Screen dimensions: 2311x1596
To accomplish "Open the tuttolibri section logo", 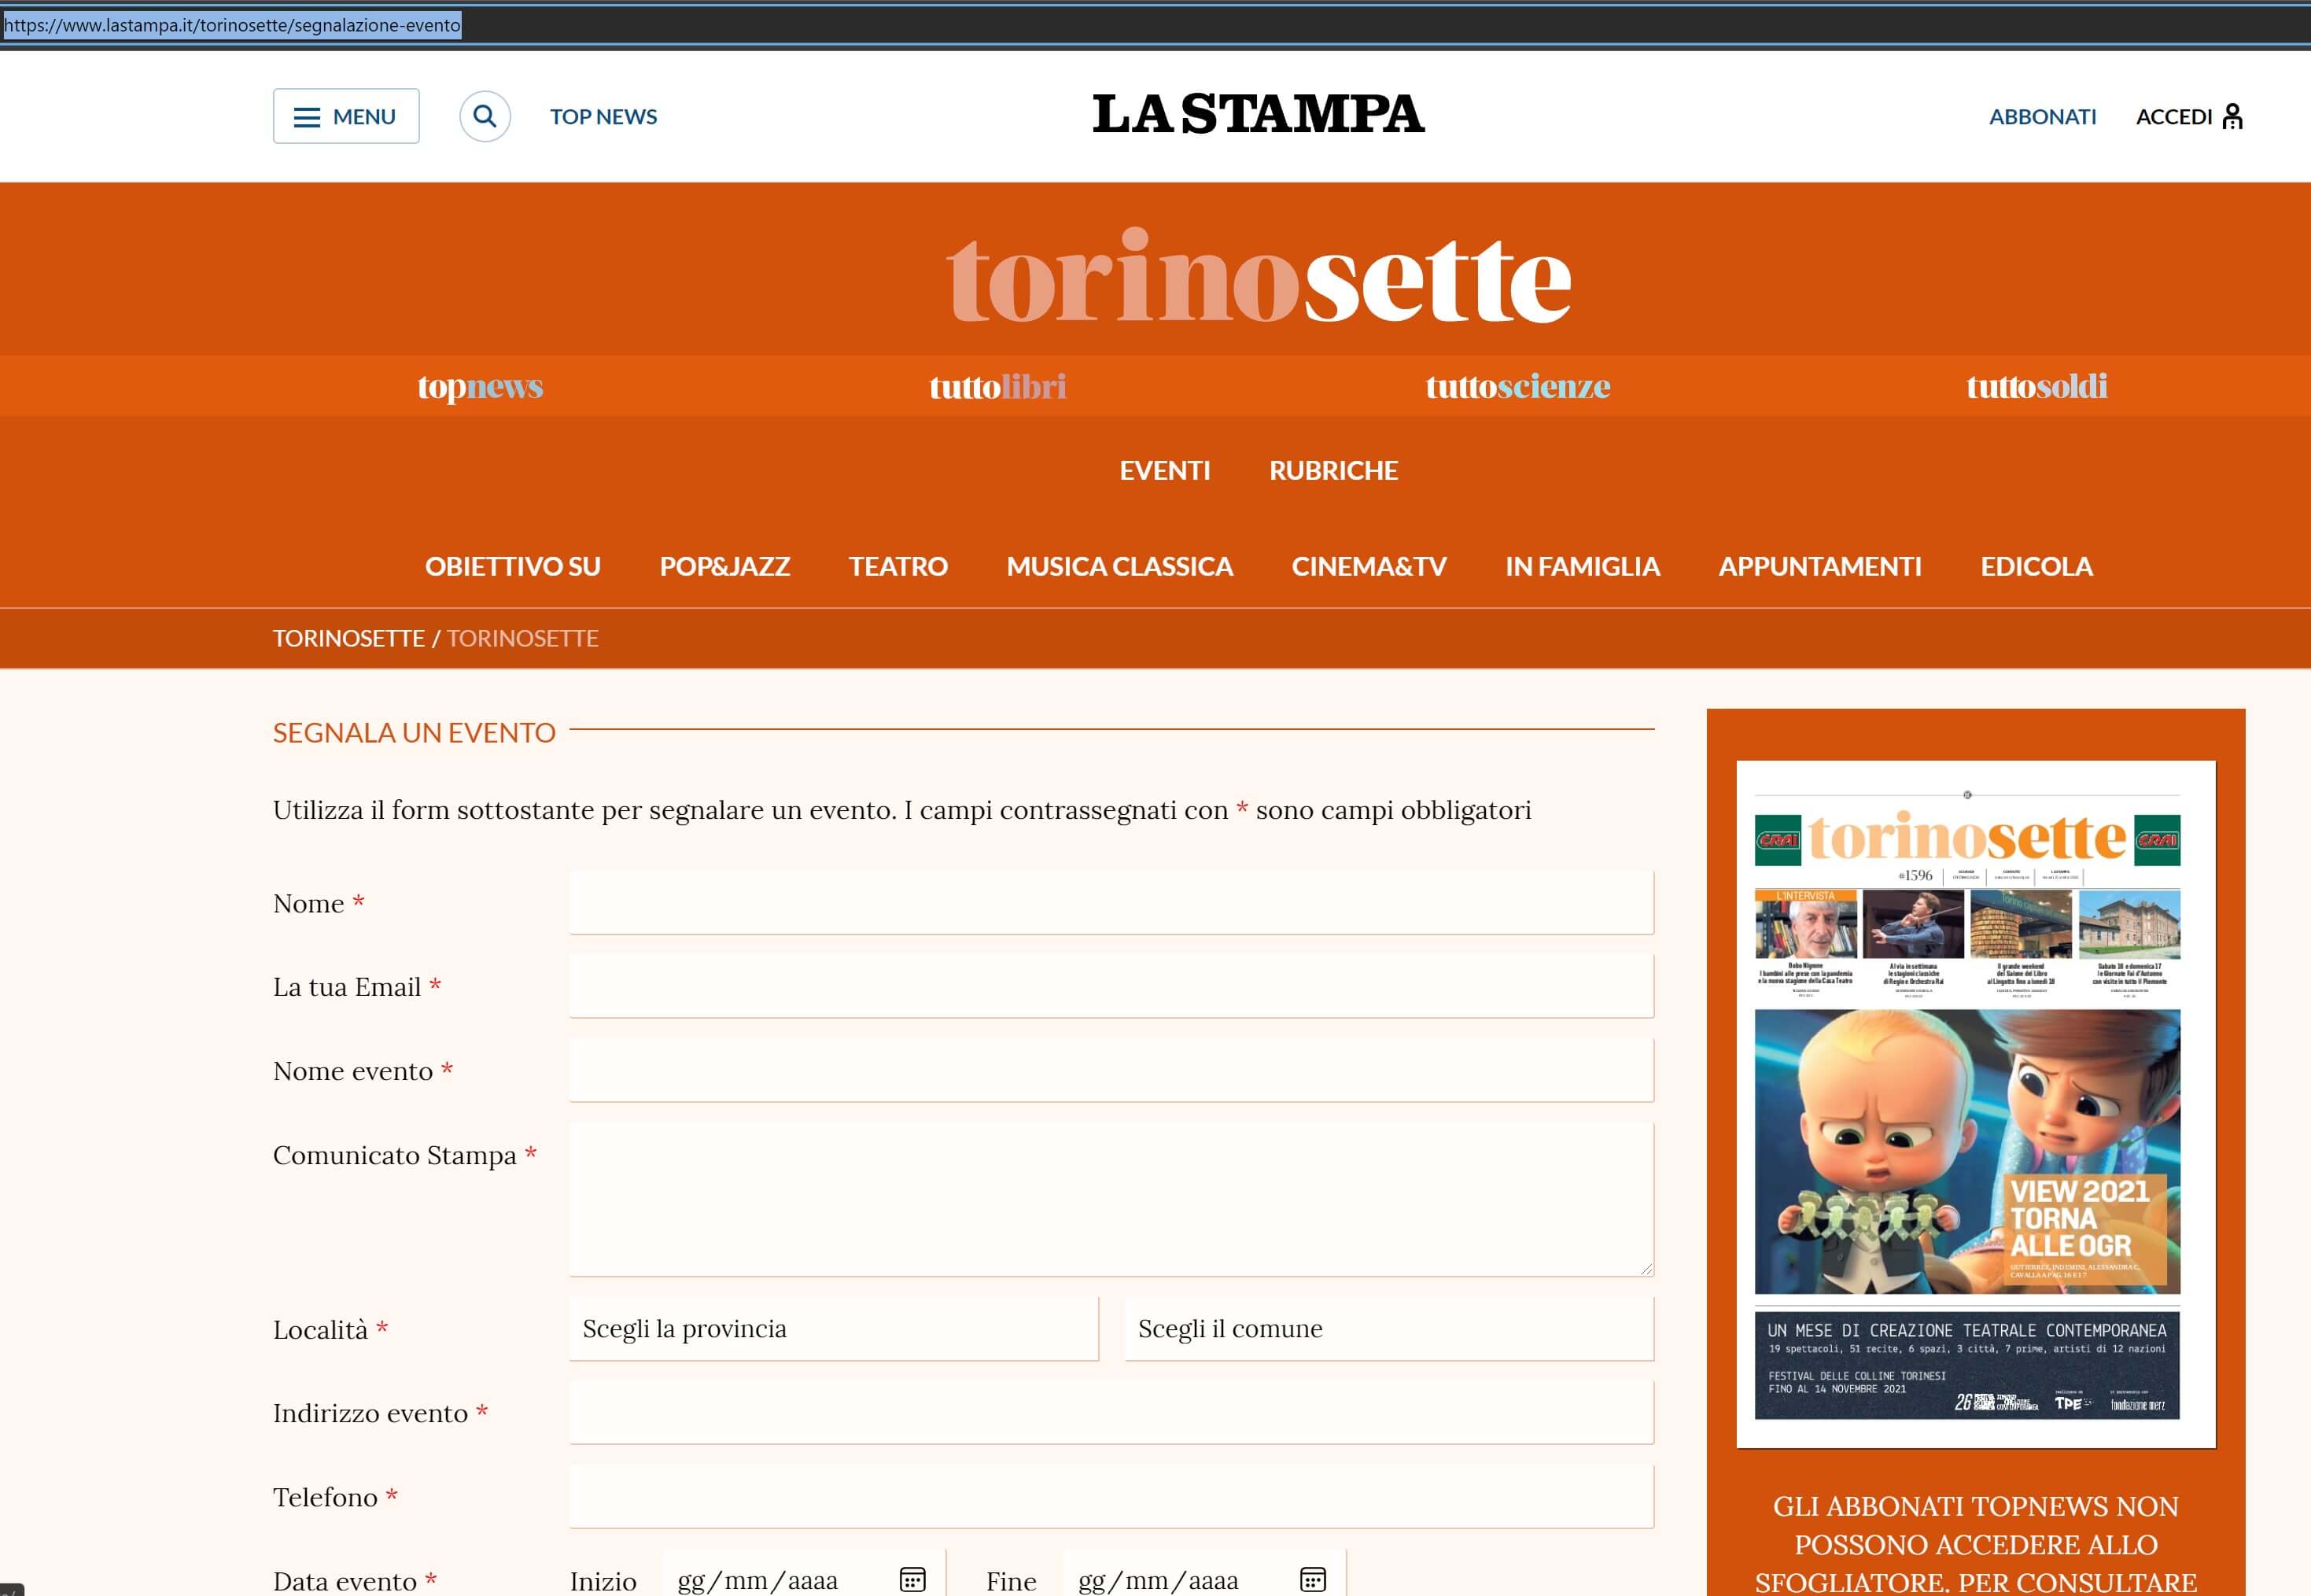I will point(997,386).
